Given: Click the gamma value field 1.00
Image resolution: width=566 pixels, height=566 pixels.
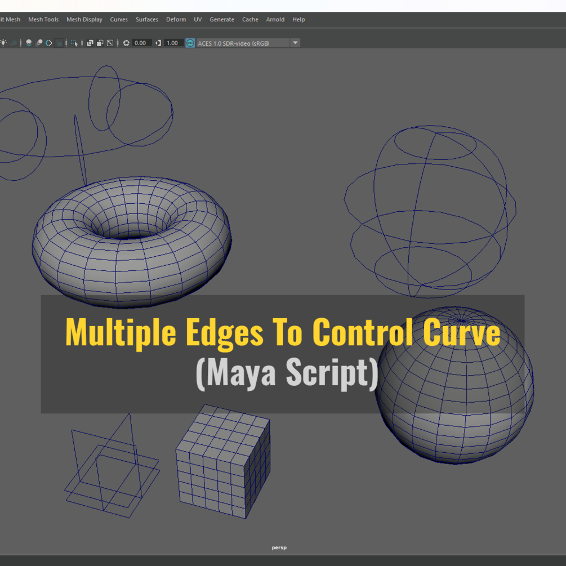Looking at the screenshot, I should [173, 43].
